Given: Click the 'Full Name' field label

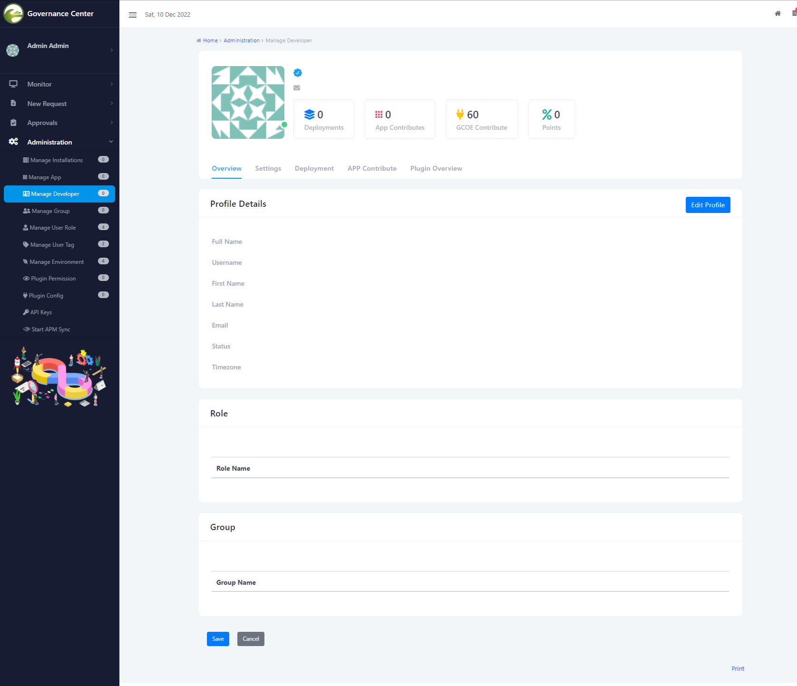Looking at the screenshot, I should [x=227, y=242].
